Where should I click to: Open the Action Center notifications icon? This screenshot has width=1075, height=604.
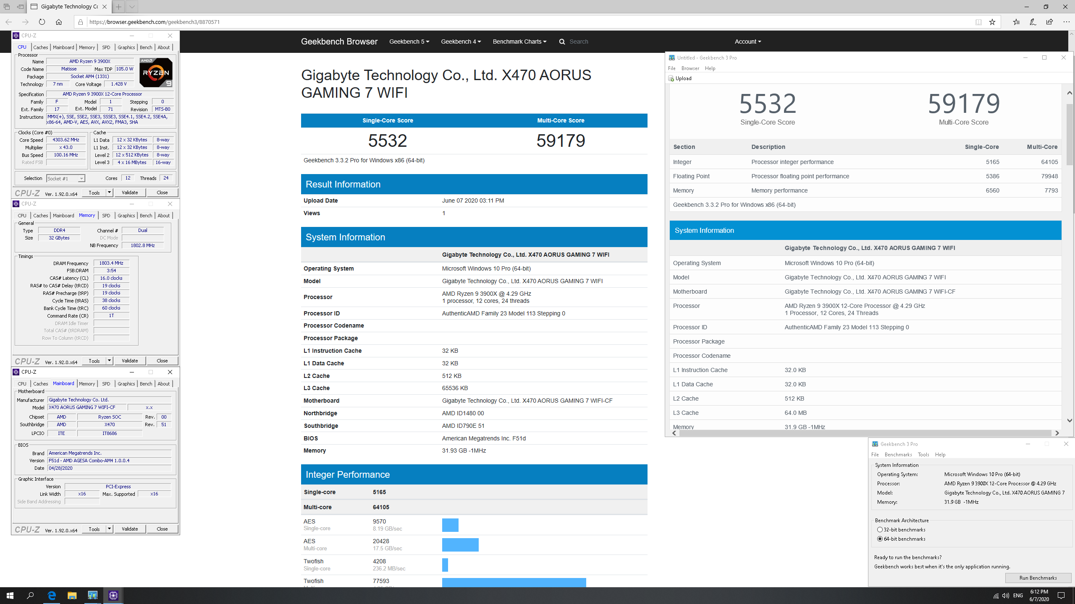1061,596
